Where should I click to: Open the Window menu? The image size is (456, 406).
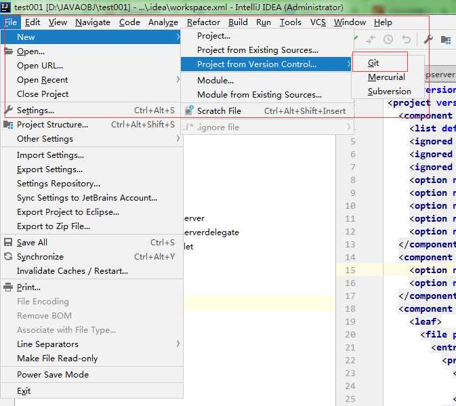350,22
